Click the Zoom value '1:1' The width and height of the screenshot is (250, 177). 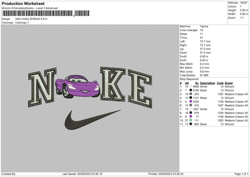pos(242,18)
